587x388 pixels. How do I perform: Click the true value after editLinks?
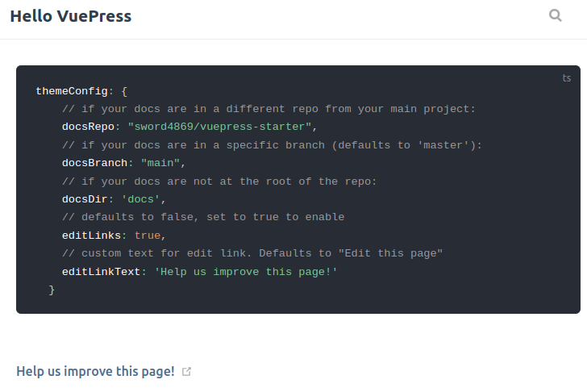(x=147, y=236)
